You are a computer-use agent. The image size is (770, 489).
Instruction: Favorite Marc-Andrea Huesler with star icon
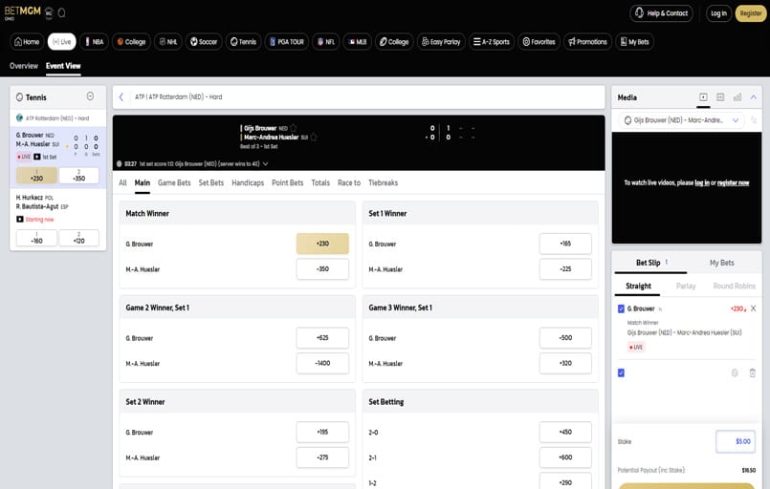tap(314, 138)
